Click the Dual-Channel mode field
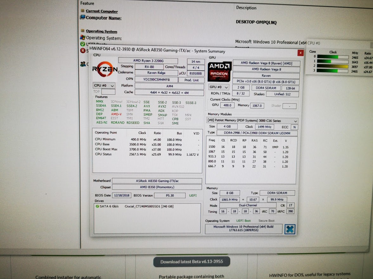The width and height of the screenshot is (373, 279). pyautogui.click(x=248, y=205)
